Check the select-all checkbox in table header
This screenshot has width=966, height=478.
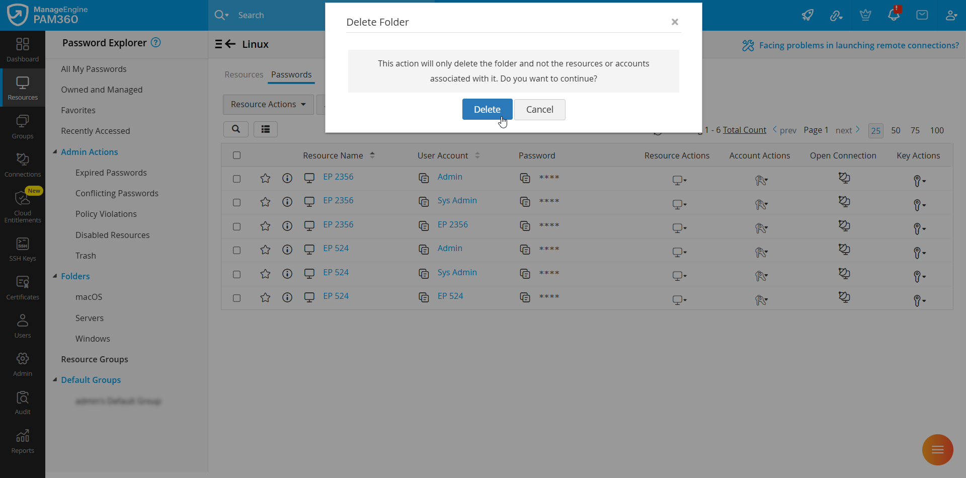pyautogui.click(x=237, y=155)
